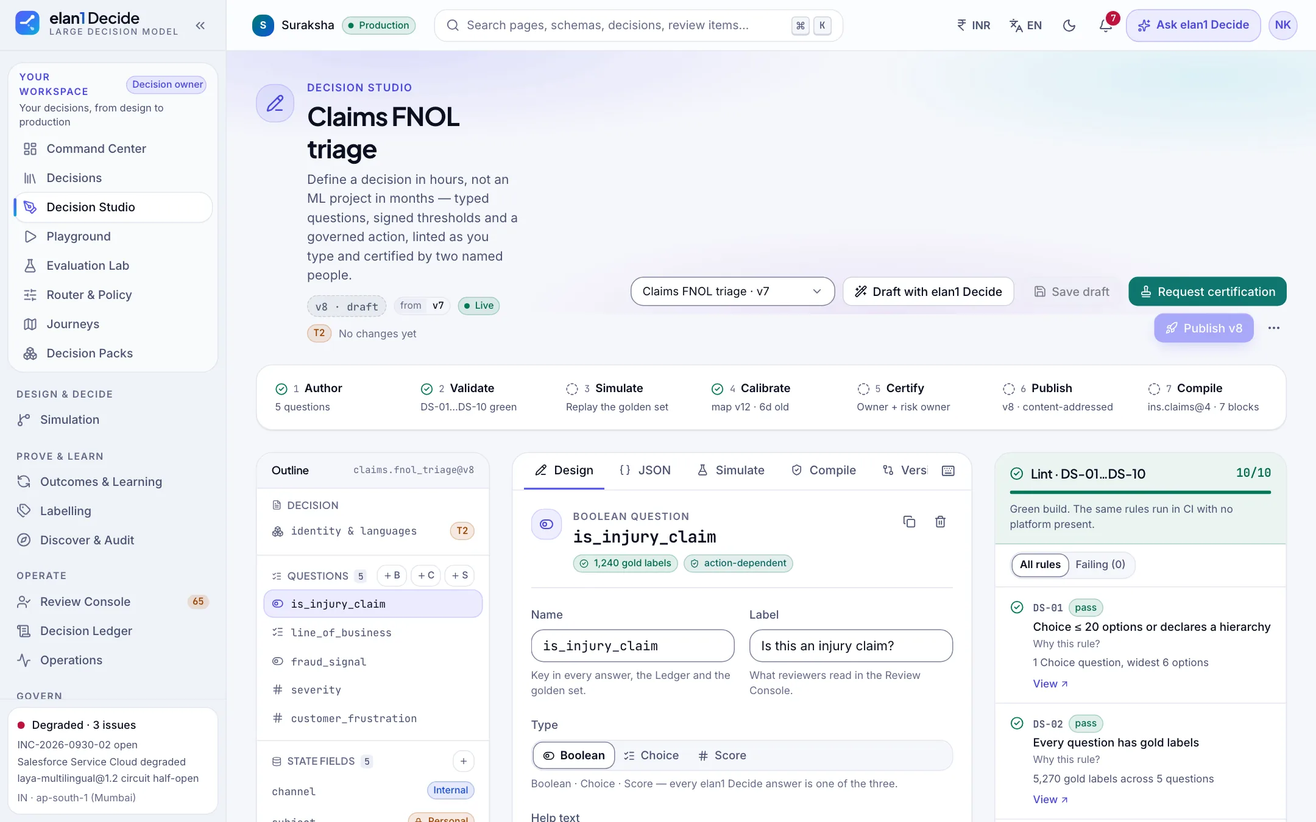The image size is (1316, 822).
Task: Select Boolean question type
Action: [x=574, y=755]
